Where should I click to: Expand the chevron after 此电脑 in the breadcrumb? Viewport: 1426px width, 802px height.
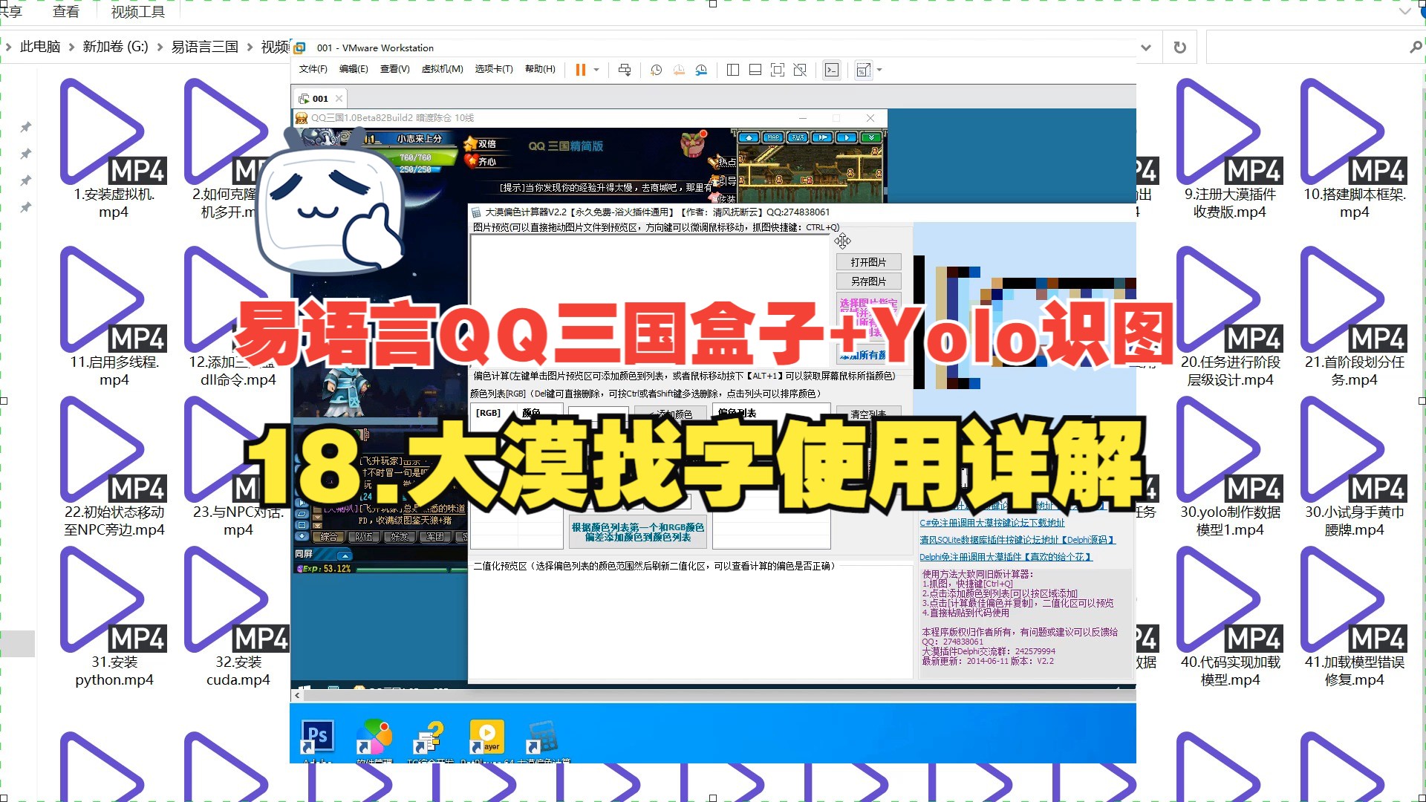click(x=71, y=47)
